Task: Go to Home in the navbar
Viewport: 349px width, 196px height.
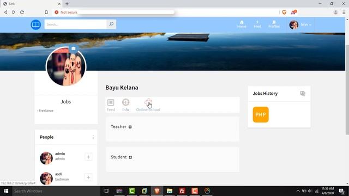Action: point(242,24)
